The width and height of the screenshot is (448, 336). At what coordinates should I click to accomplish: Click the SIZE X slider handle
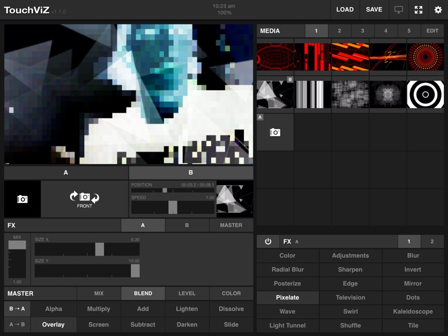pyautogui.click(x=99, y=249)
